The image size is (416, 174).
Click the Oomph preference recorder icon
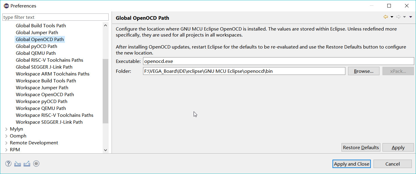[x=37, y=164]
